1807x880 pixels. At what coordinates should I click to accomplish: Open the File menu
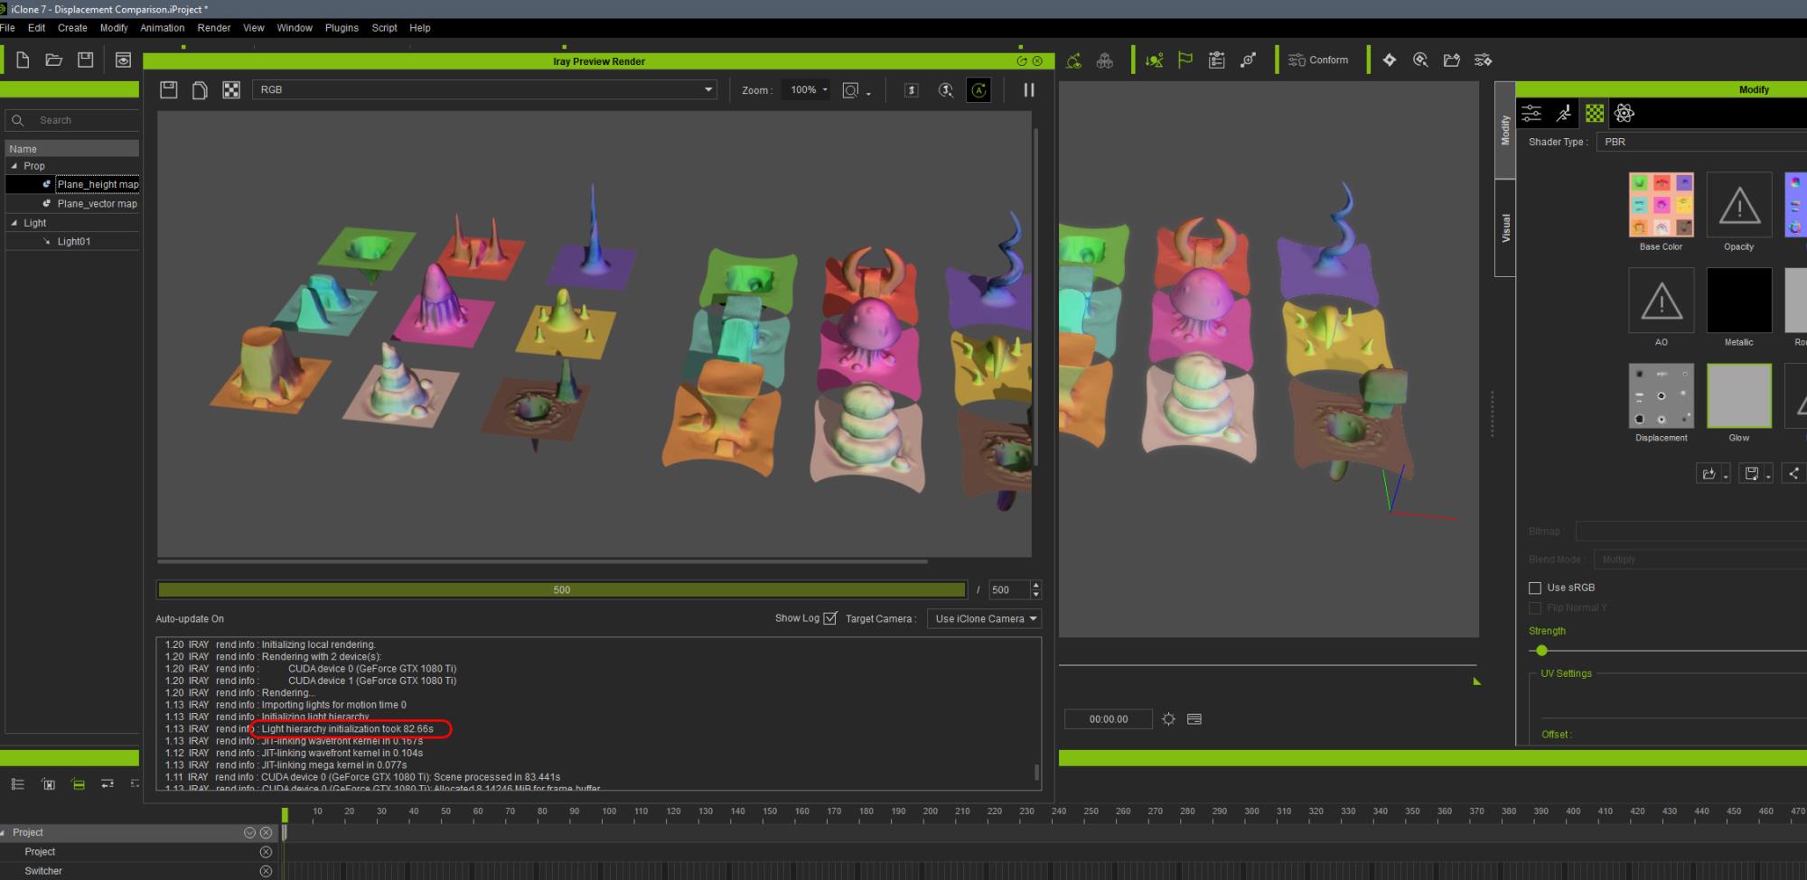coord(7,28)
